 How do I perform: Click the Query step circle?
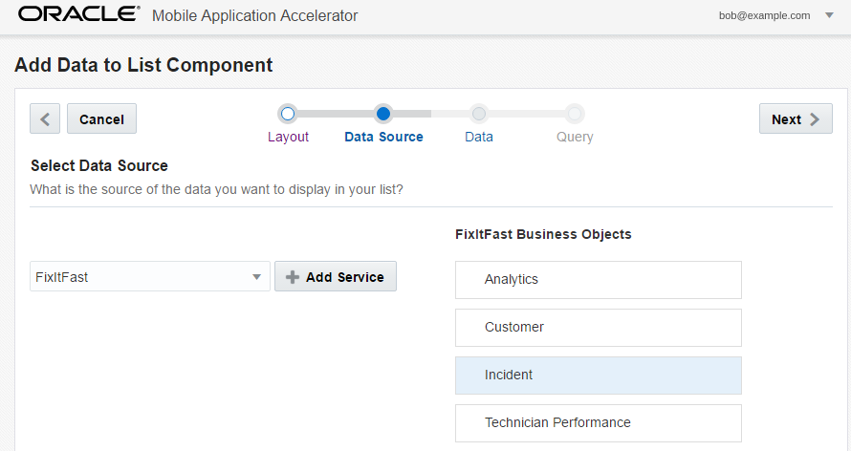(x=575, y=114)
